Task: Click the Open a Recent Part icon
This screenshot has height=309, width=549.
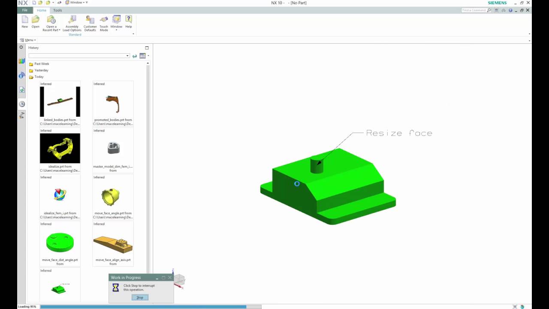Action: (51, 20)
